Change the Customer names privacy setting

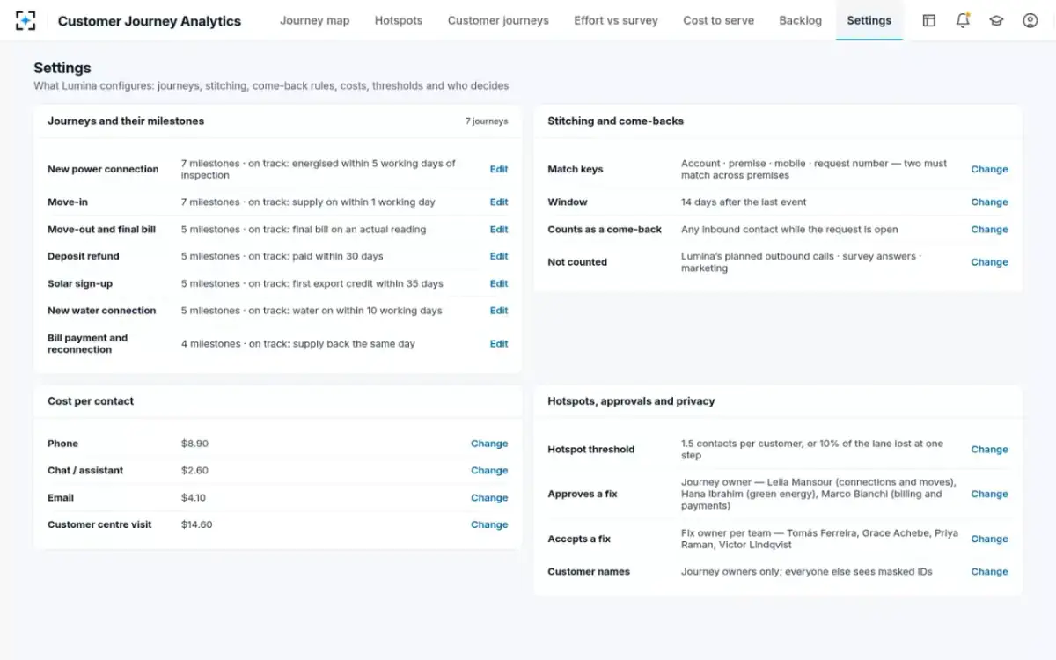[989, 571]
